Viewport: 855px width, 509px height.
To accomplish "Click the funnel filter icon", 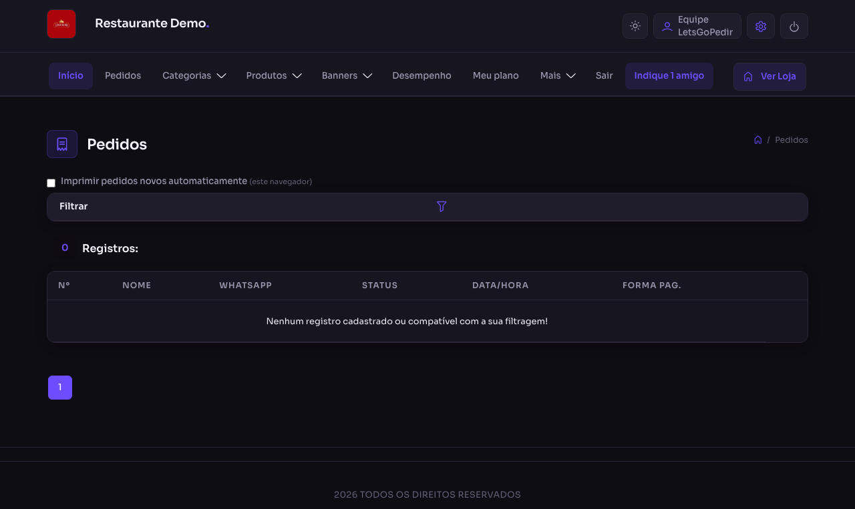I will [442, 207].
